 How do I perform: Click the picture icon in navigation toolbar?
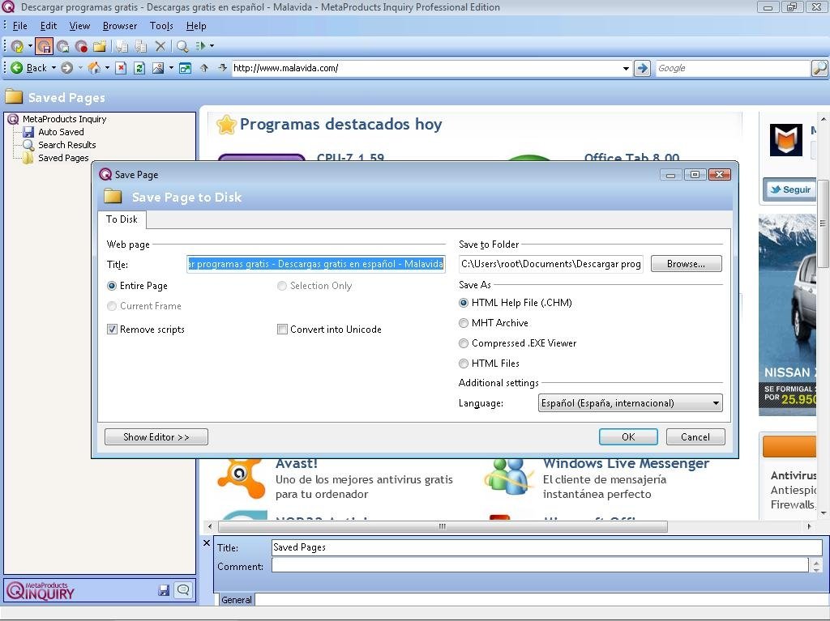pos(158,68)
